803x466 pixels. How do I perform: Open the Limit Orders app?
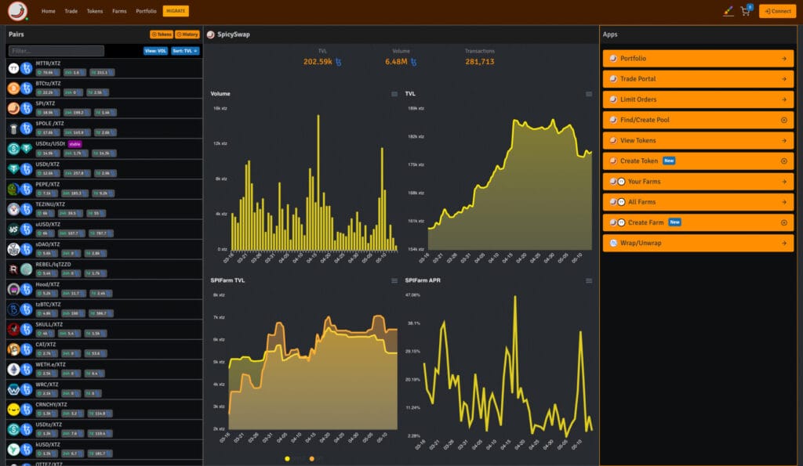click(698, 99)
